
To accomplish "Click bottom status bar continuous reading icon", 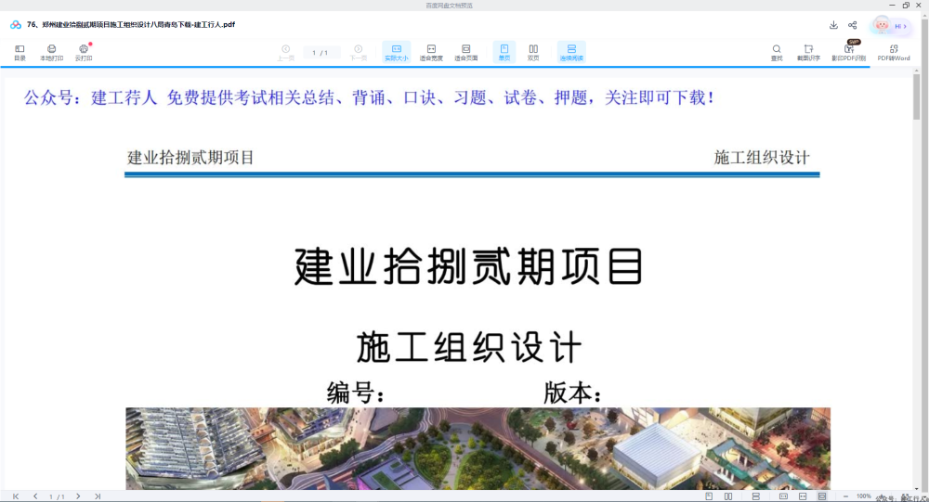I will point(756,496).
